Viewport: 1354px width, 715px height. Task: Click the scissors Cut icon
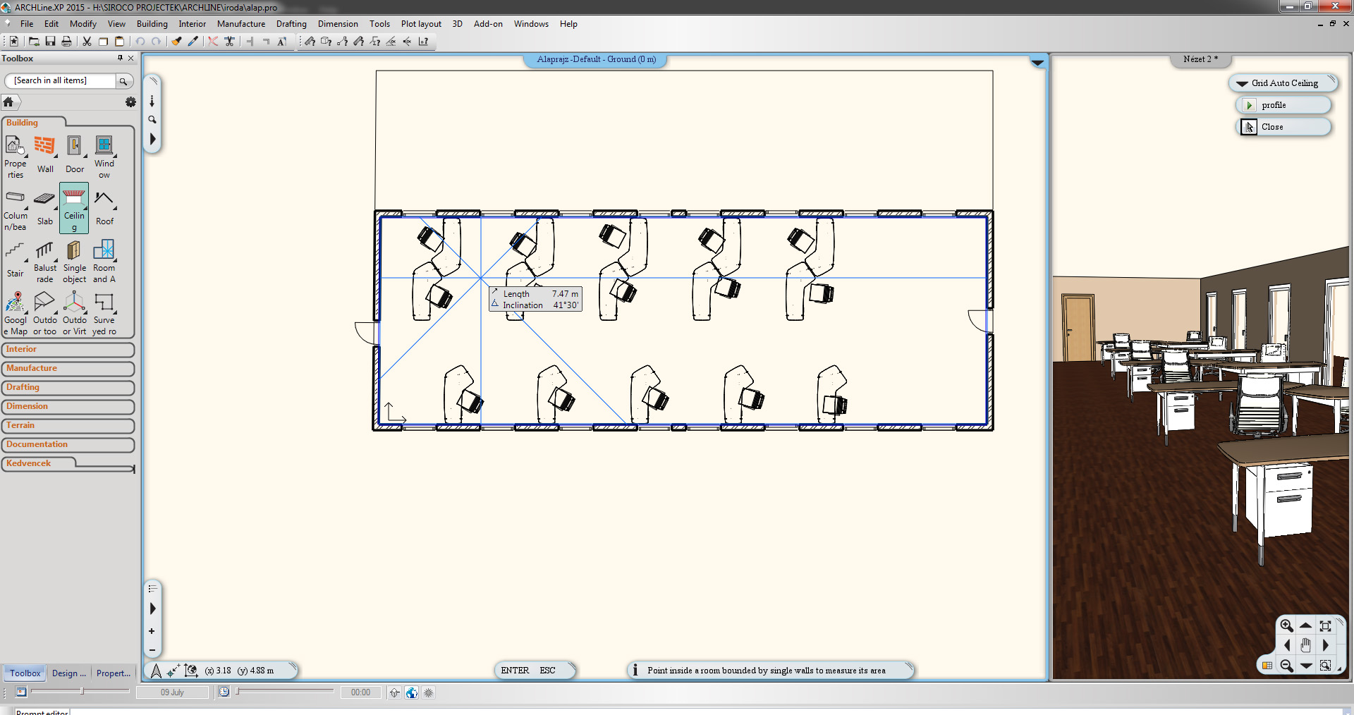point(87,42)
